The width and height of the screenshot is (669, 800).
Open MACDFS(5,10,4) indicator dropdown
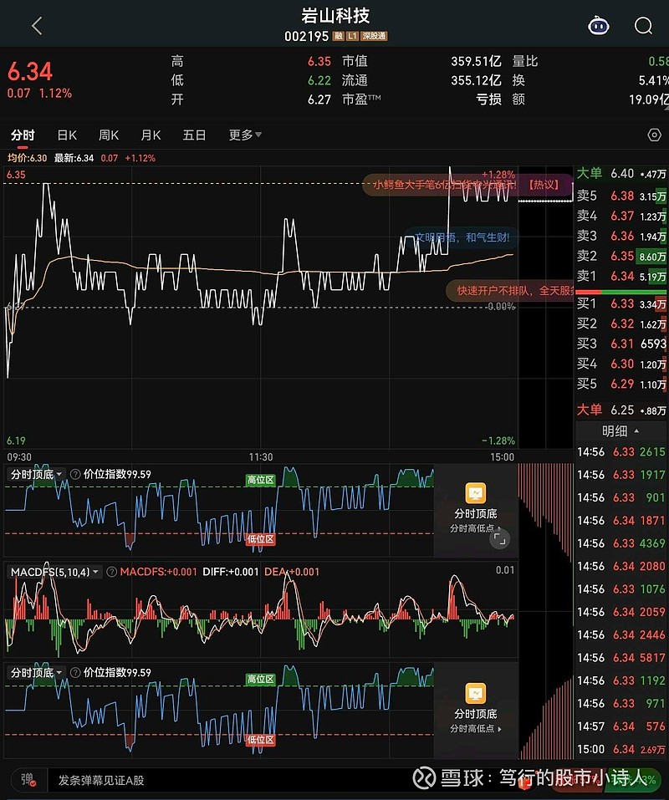[54, 572]
